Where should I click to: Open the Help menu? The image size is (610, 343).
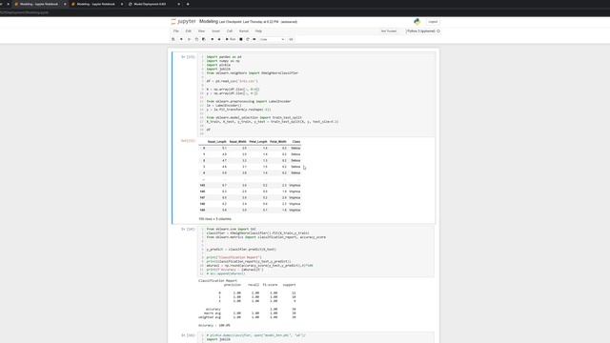coord(258,31)
